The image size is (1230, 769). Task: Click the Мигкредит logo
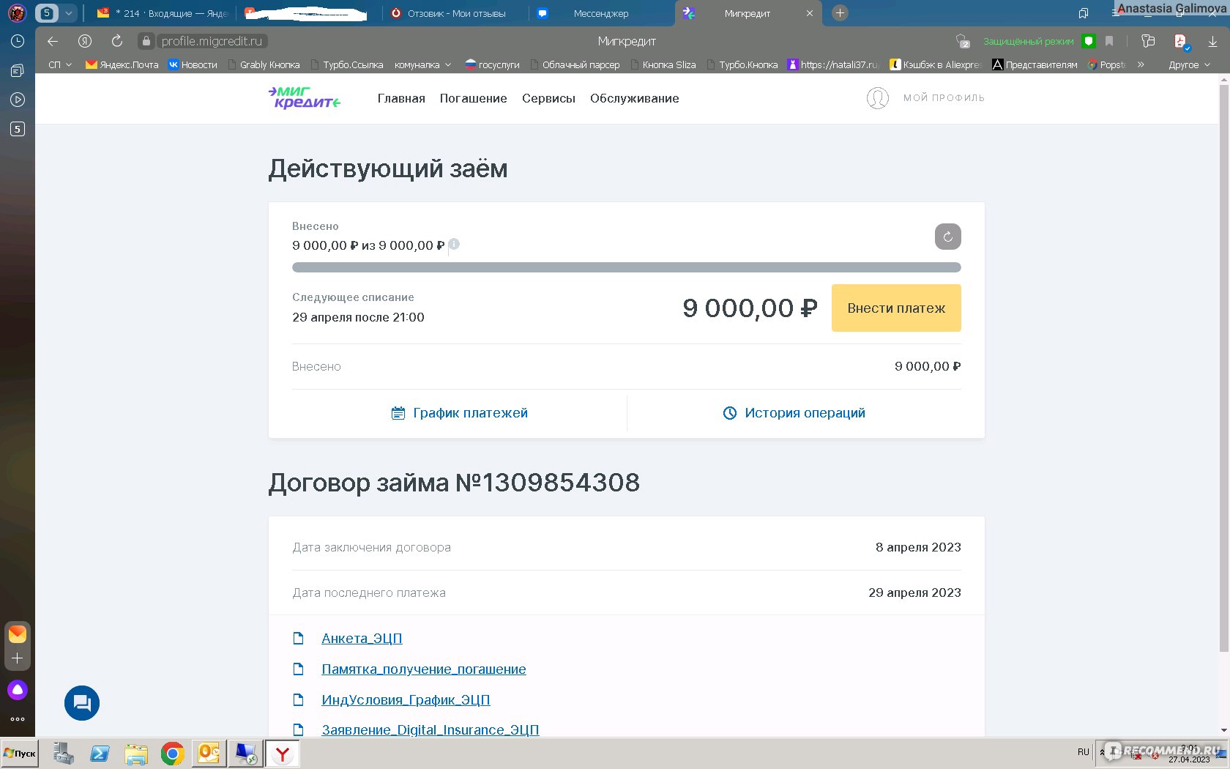pos(305,97)
